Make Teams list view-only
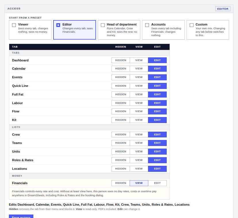Screen dimensions: 238x218 [139, 143]
